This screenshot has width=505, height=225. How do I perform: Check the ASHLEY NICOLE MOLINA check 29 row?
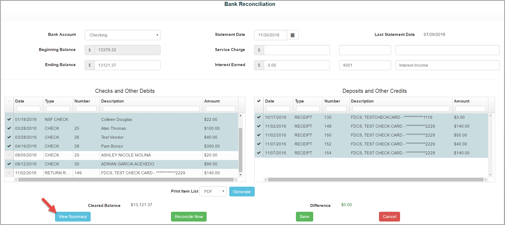click(x=9, y=155)
